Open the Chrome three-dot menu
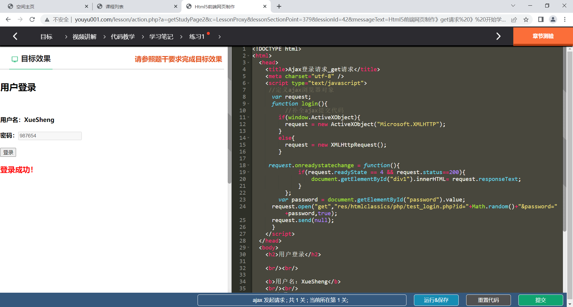573x307 pixels. [565, 19]
